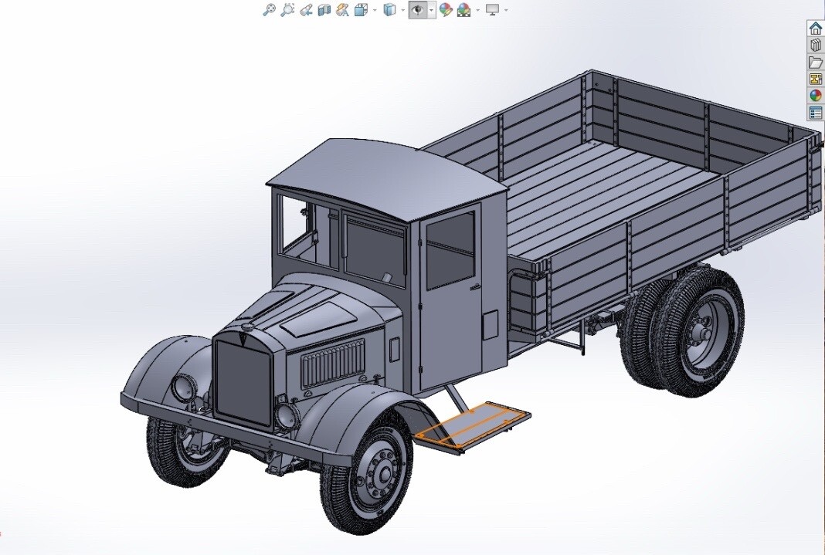Click the Zoom to Fit magnifier icon
Screen dimensions: 825x555
click(269, 9)
